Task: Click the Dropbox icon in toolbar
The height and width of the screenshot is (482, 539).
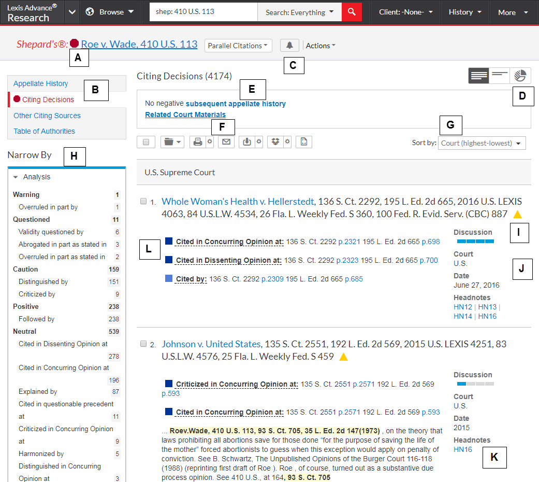Action: coord(275,141)
